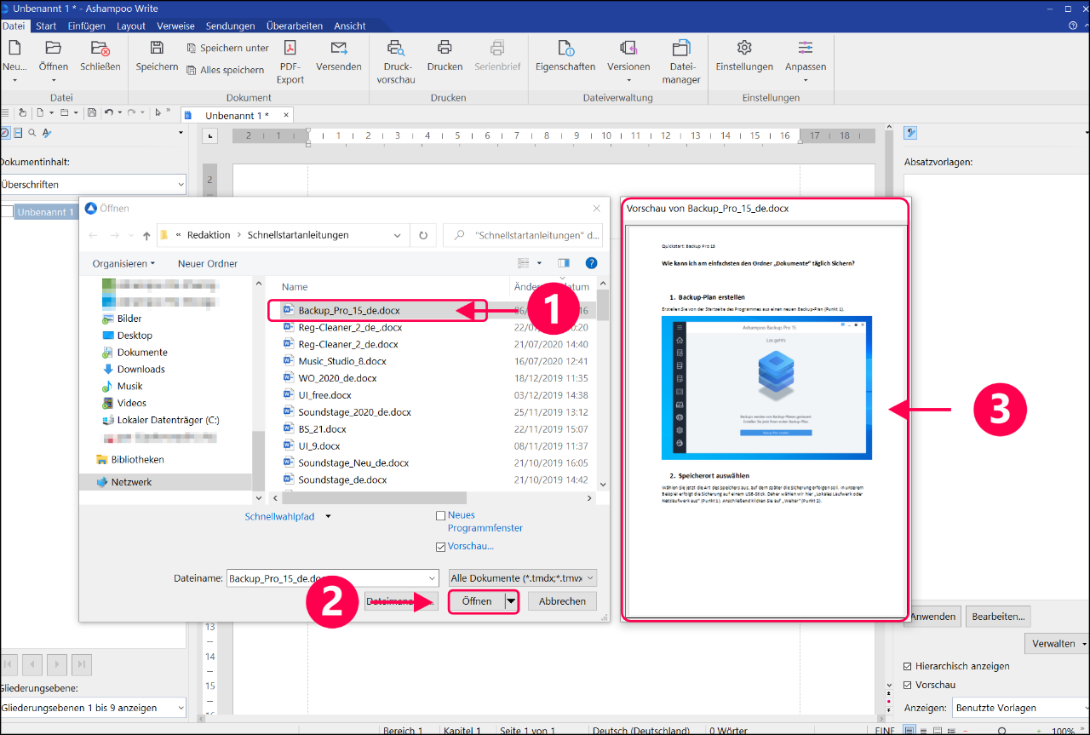This screenshot has width=1090, height=735.
Task: Open the Organisieren dropdown menu
Action: pyautogui.click(x=124, y=264)
